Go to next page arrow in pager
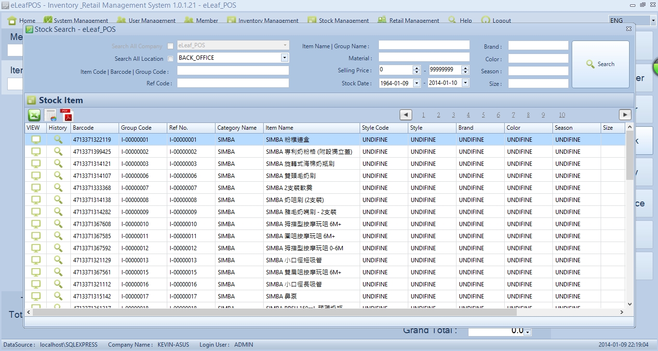Image resolution: width=658 pixels, height=351 pixels. [625, 115]
